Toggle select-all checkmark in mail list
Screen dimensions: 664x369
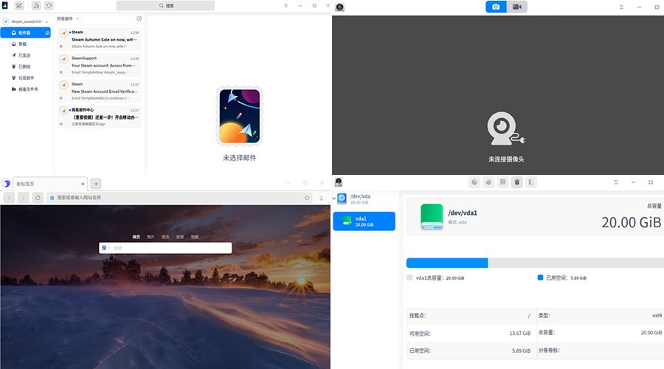[x=139, y=18]
